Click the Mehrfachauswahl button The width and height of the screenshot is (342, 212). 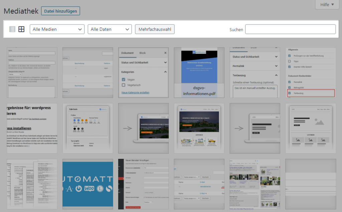click(155, 29)
